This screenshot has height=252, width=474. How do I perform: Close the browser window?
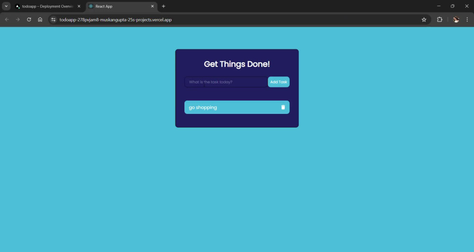467,6
